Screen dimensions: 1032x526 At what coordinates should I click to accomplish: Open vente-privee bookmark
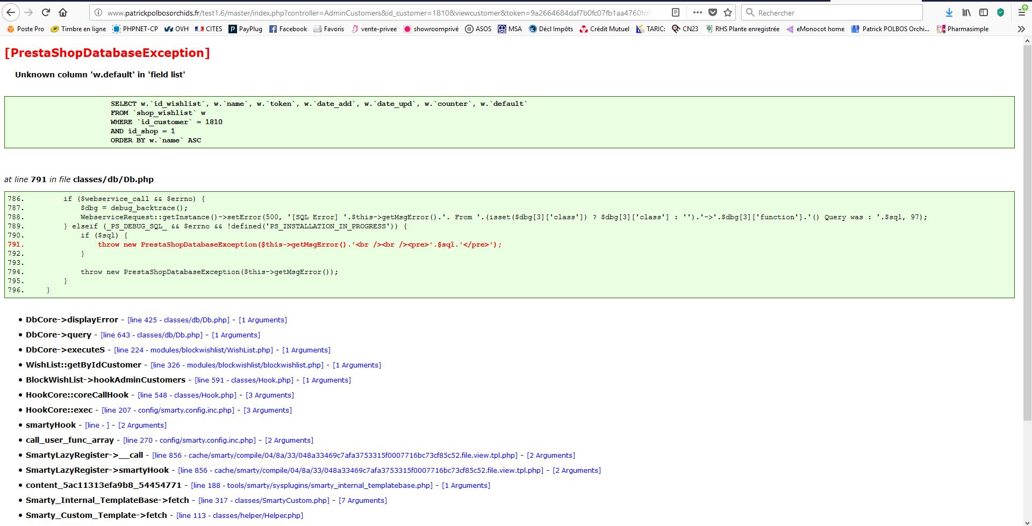(374, 29)
